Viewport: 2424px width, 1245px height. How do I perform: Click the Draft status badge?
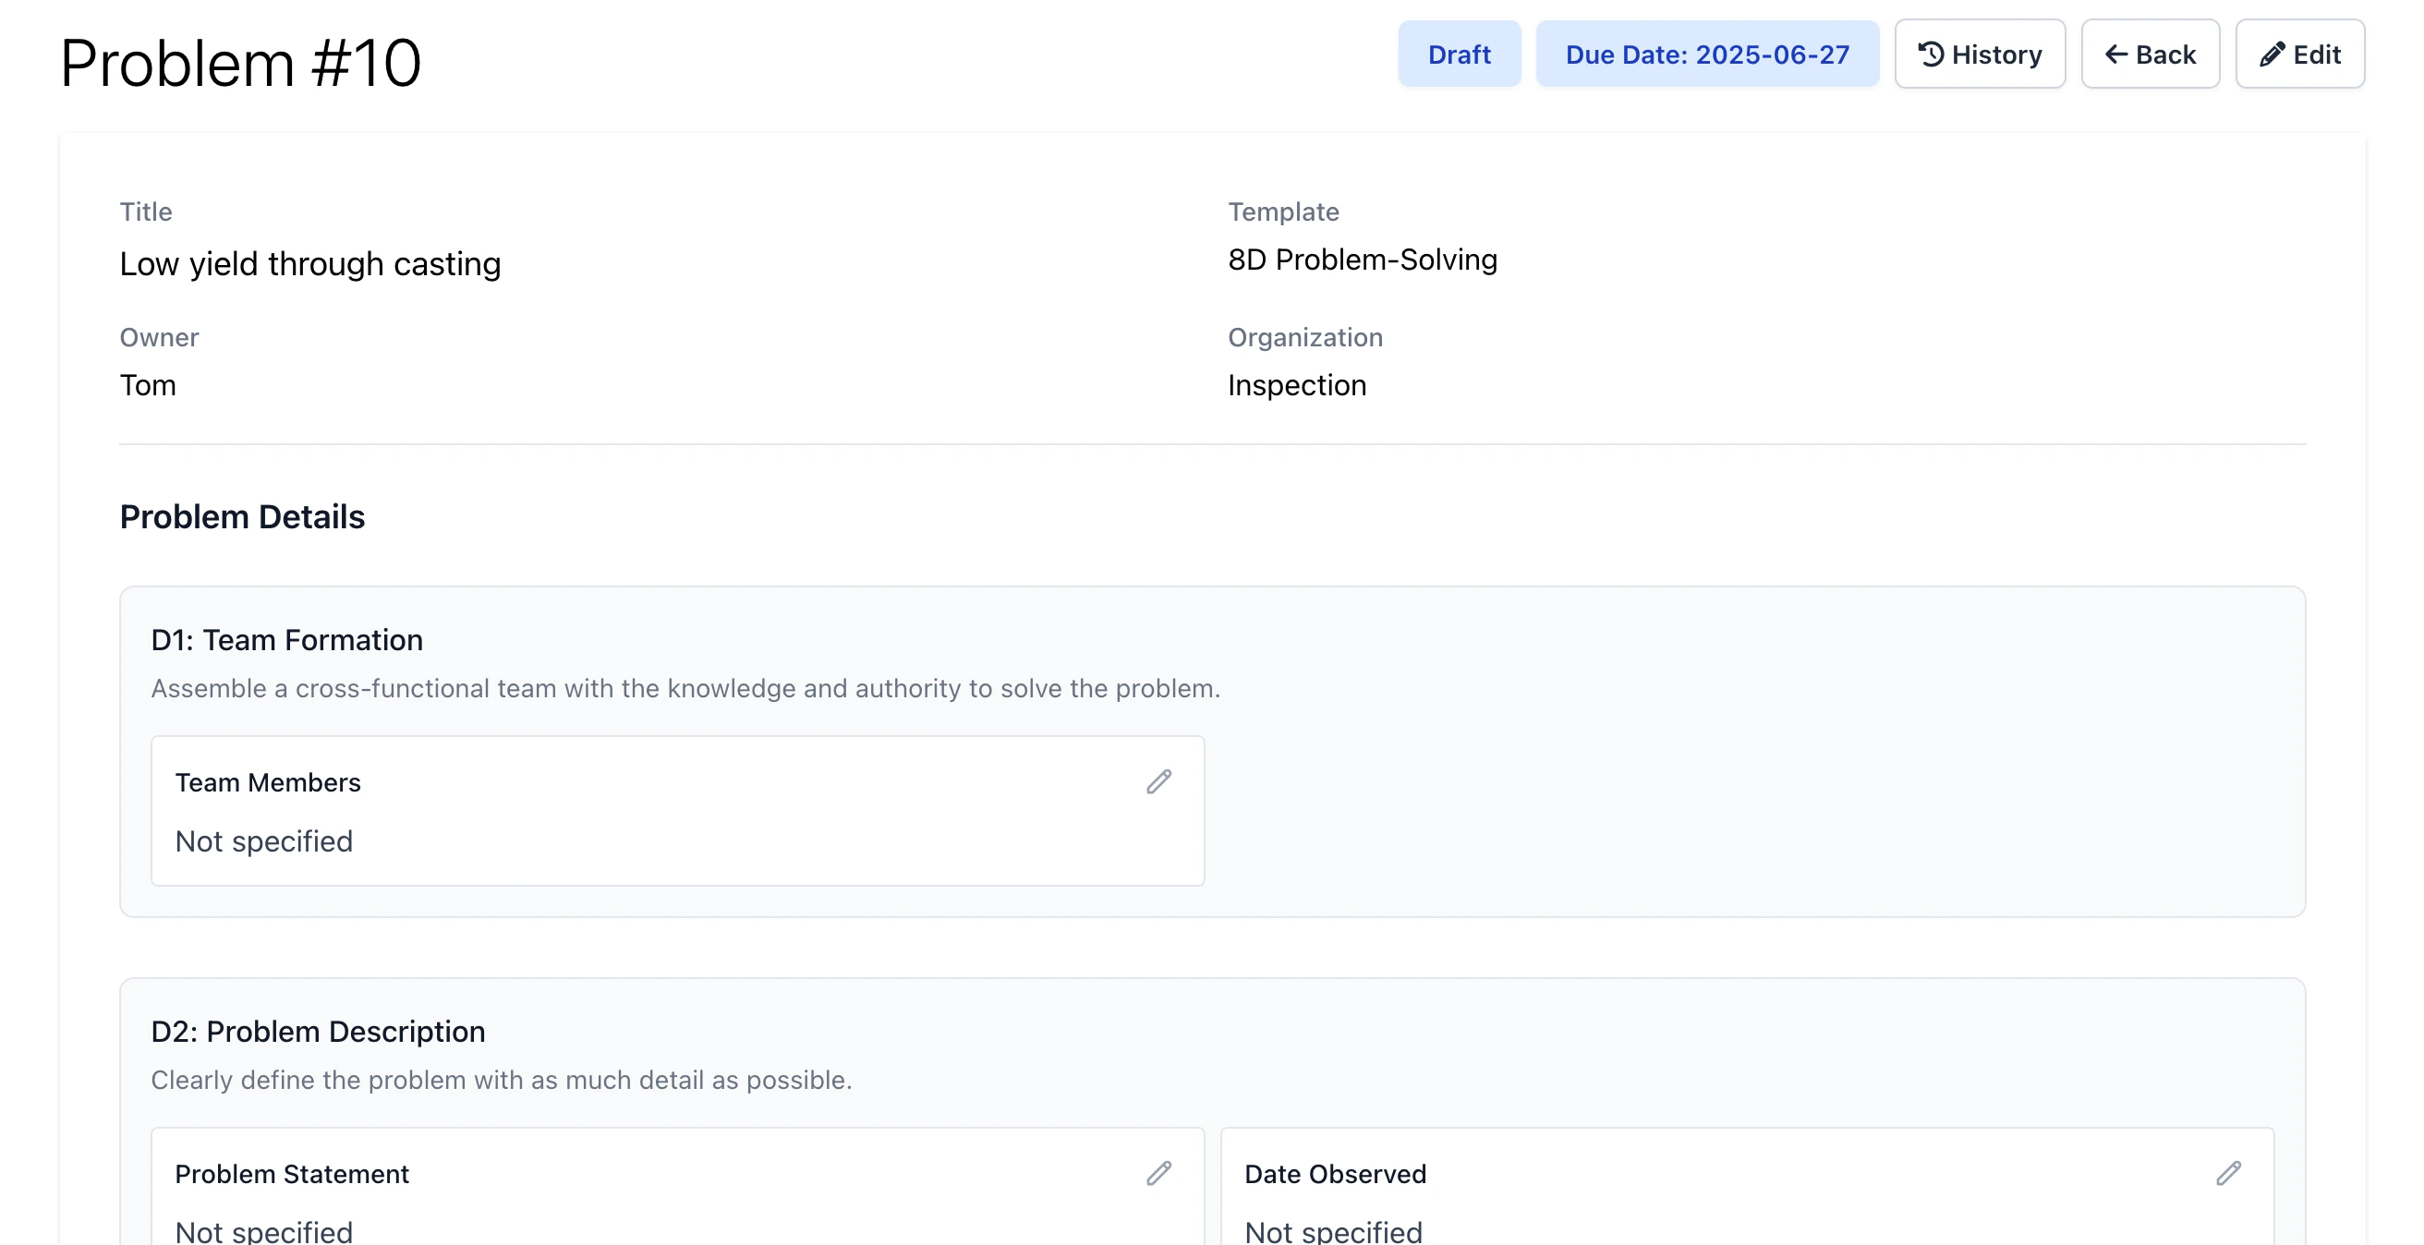[x=1458, y=54]
